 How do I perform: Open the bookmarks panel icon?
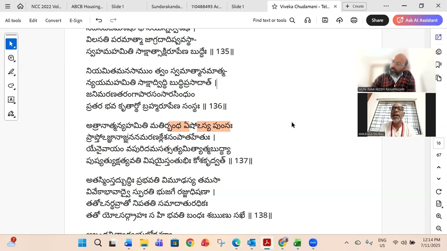(439, 65)
